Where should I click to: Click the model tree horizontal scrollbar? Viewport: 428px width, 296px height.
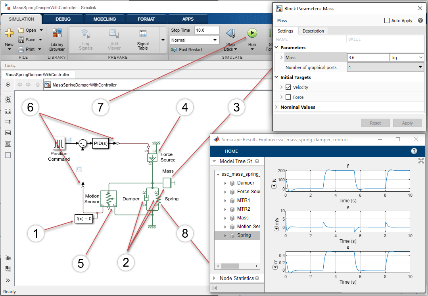coord(230,266)
